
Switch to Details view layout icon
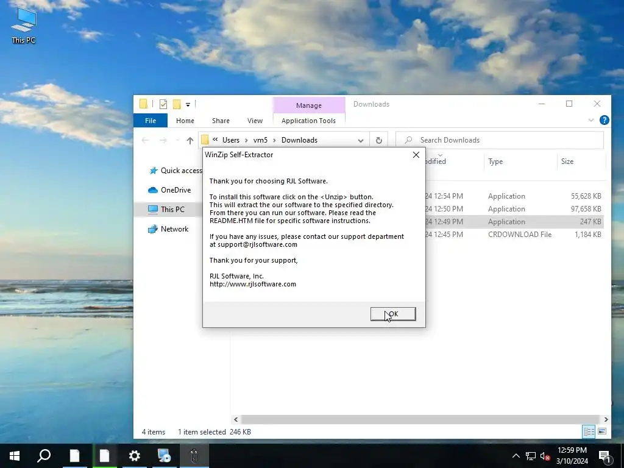(x=589, y=431)
